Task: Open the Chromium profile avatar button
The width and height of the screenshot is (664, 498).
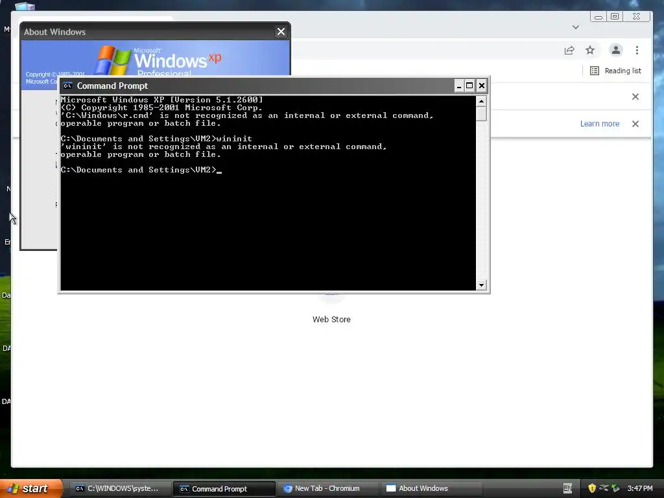Action: (x=616, y=51)
